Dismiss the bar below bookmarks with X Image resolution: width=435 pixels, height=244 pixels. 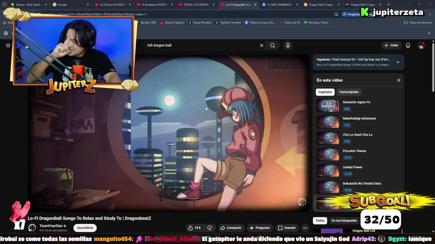tap(429, 33)
